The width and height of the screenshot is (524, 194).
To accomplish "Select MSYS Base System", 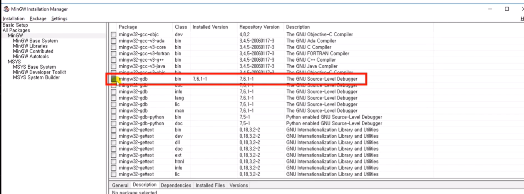I will coord(34,67).
